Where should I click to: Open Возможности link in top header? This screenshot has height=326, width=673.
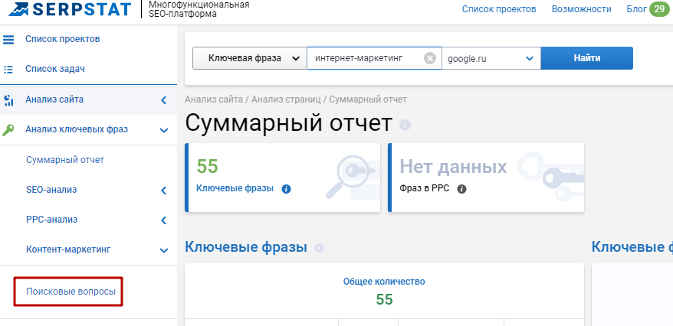click(582, 9)
